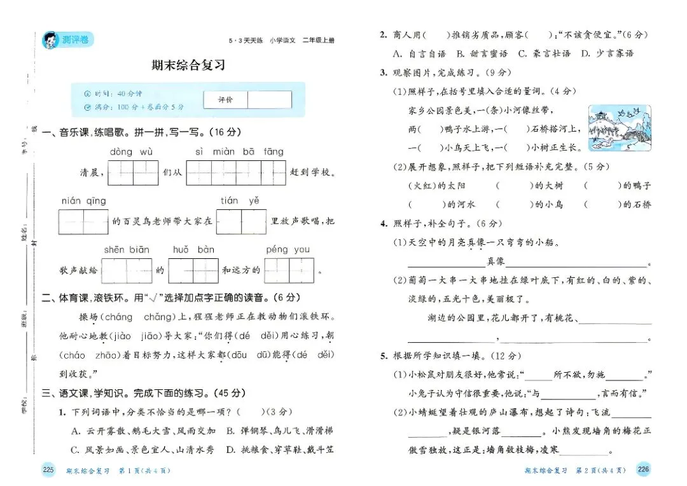Click the blank bracket before 鸭子水上游
The width and height of the screenshot is (687, 486).
point(431,129)
